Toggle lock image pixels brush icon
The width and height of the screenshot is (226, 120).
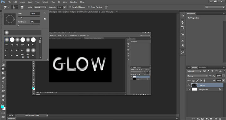click(x=197, y=81)
